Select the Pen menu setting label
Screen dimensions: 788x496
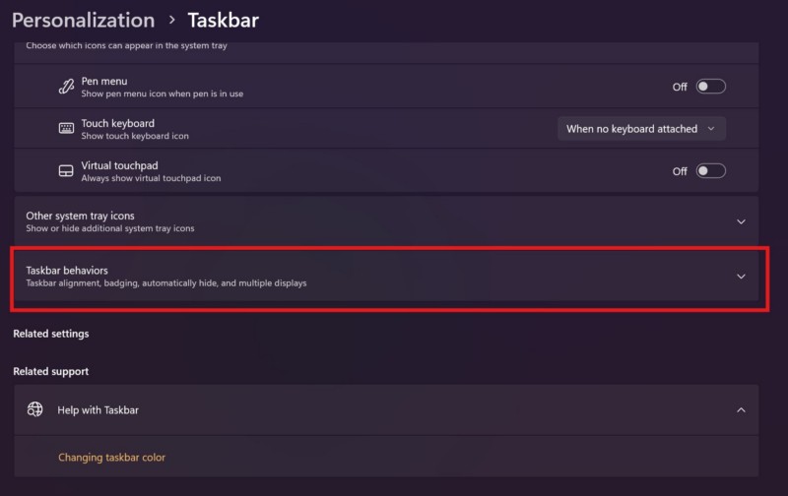coord(103,81)
